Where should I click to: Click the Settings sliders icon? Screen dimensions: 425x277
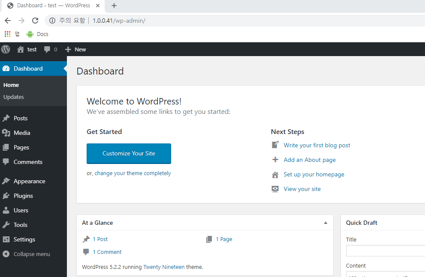6,239
